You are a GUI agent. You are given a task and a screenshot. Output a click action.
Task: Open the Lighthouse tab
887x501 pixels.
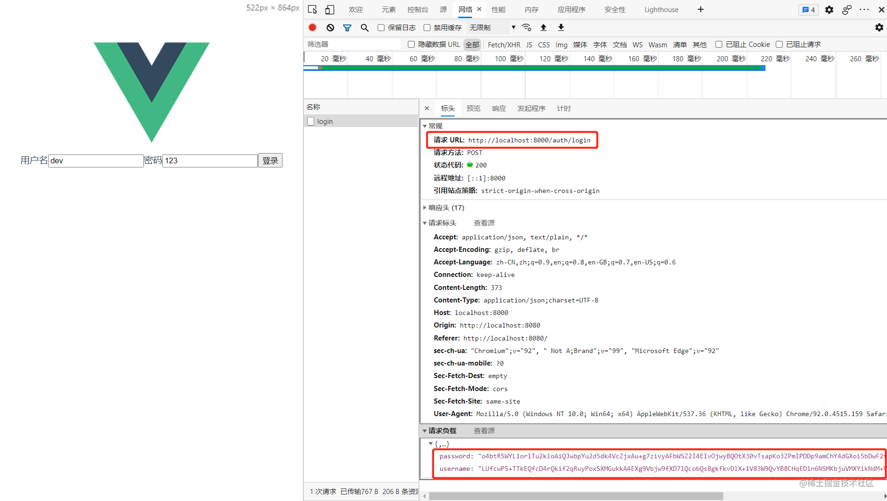click(661, 10)
